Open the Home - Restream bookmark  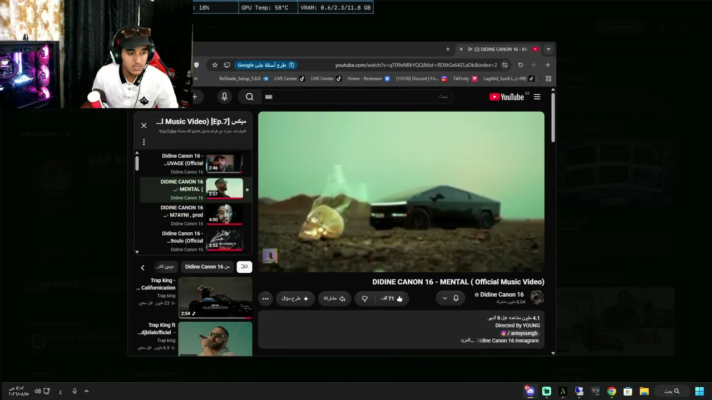point(369,79)
